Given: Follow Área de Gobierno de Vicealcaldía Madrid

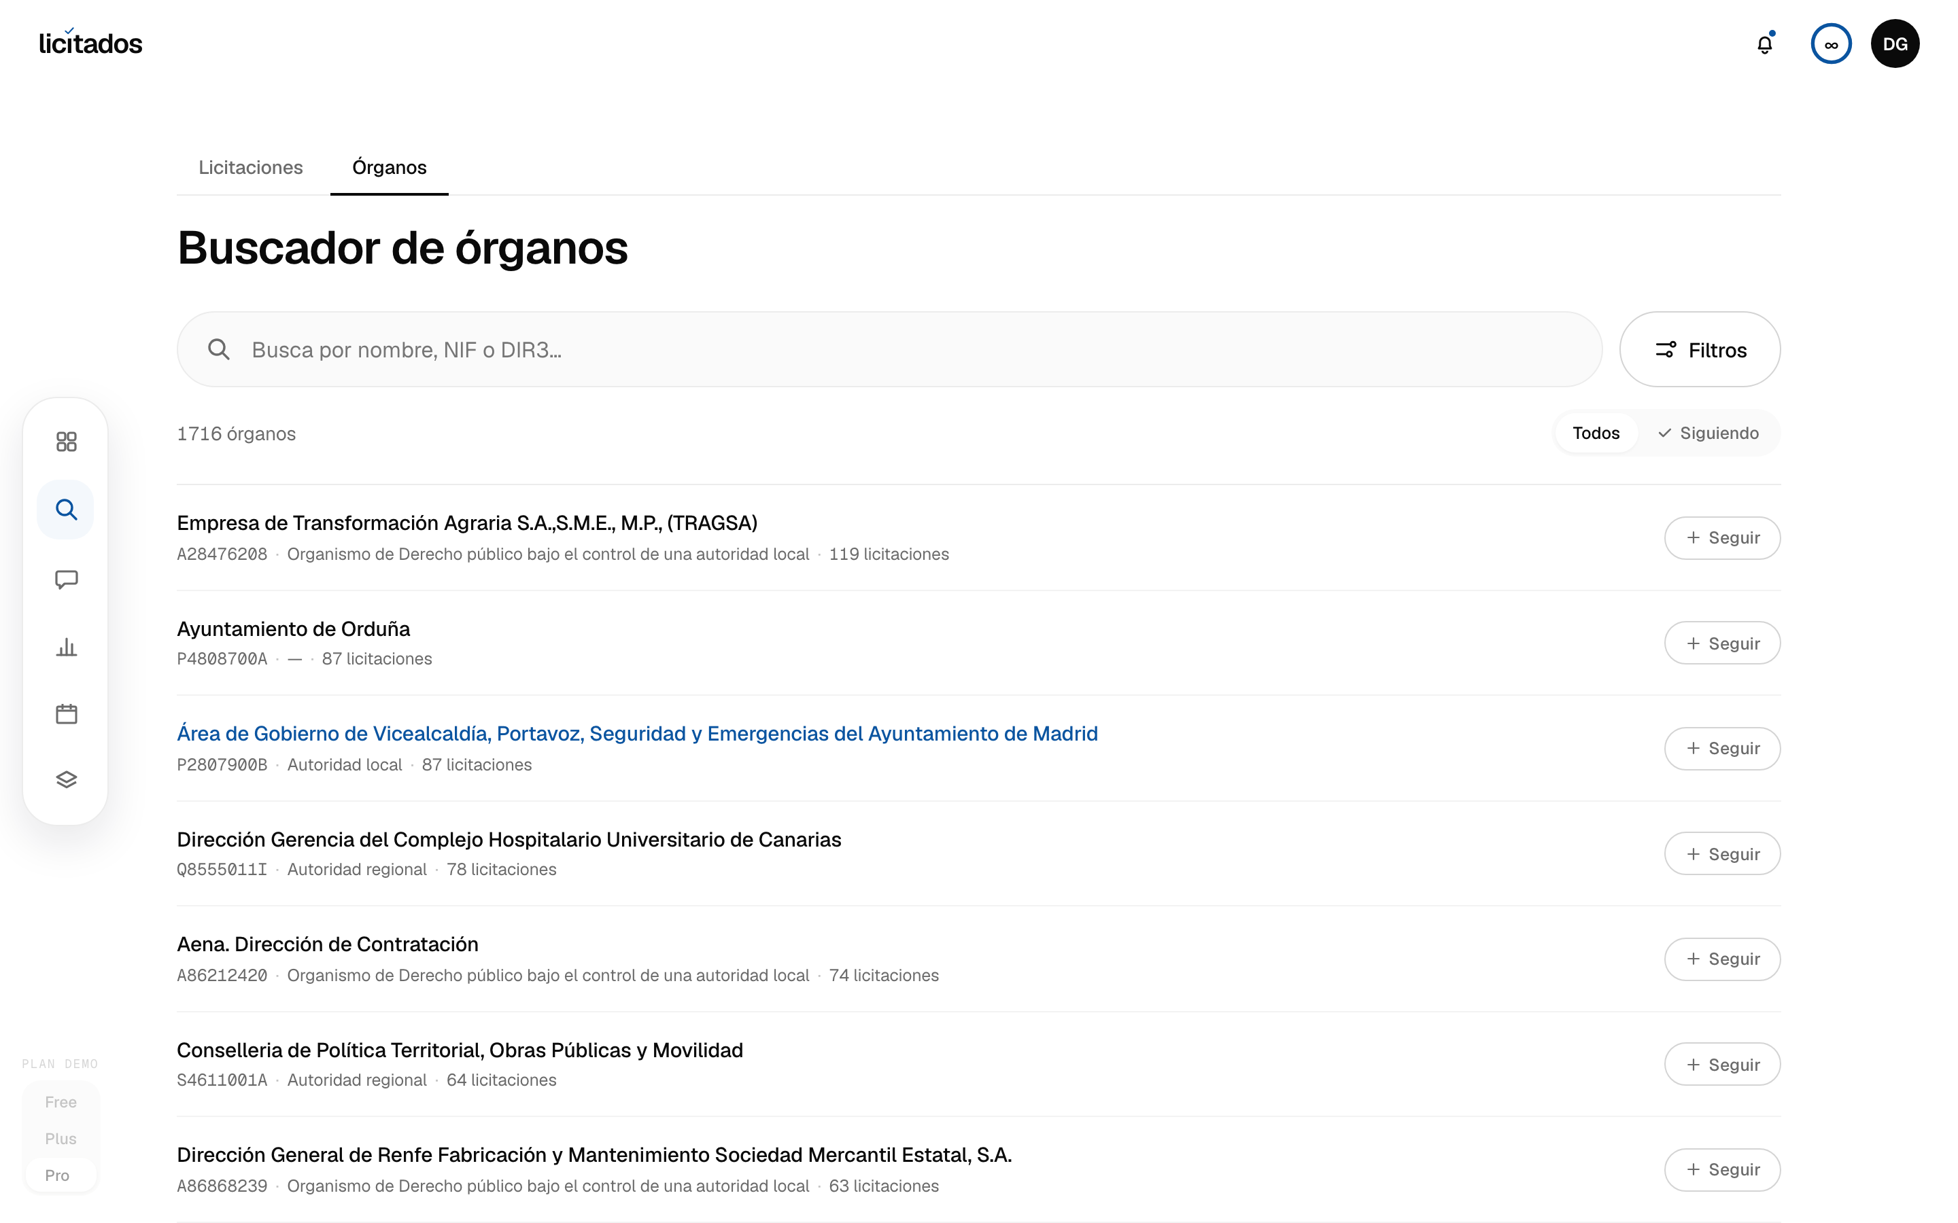Looking at the screenshot, I should 1721,748.
